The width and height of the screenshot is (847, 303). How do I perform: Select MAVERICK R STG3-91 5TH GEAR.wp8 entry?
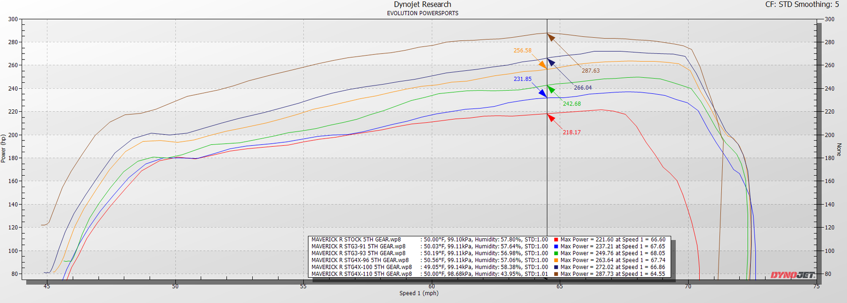(358, 246)
